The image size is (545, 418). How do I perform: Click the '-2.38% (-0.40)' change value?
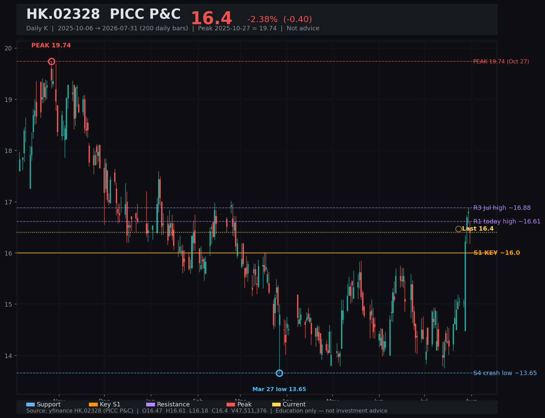click(x=280, y=19)
